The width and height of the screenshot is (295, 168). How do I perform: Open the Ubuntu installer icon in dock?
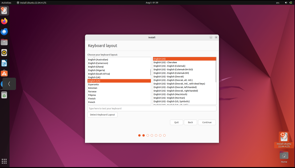[x=4, y=10]
